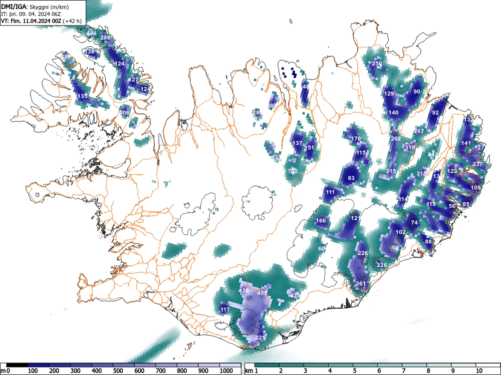Click the visibility value 138 on the map
Screen dimensions: 501x375
90,51
